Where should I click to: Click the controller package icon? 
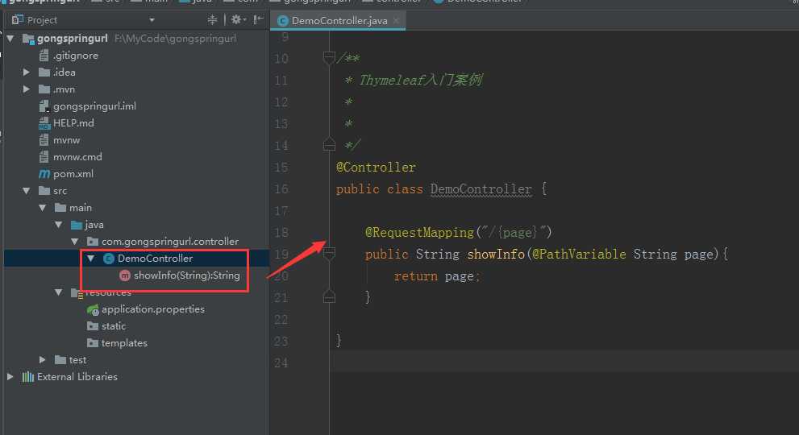coord(93,242)
